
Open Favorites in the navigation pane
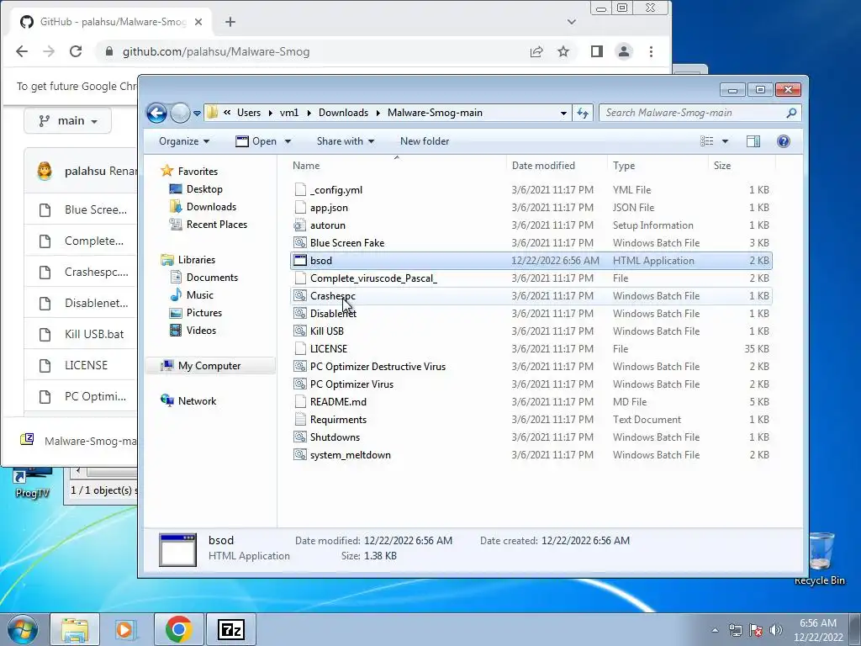tap(198, 172)
